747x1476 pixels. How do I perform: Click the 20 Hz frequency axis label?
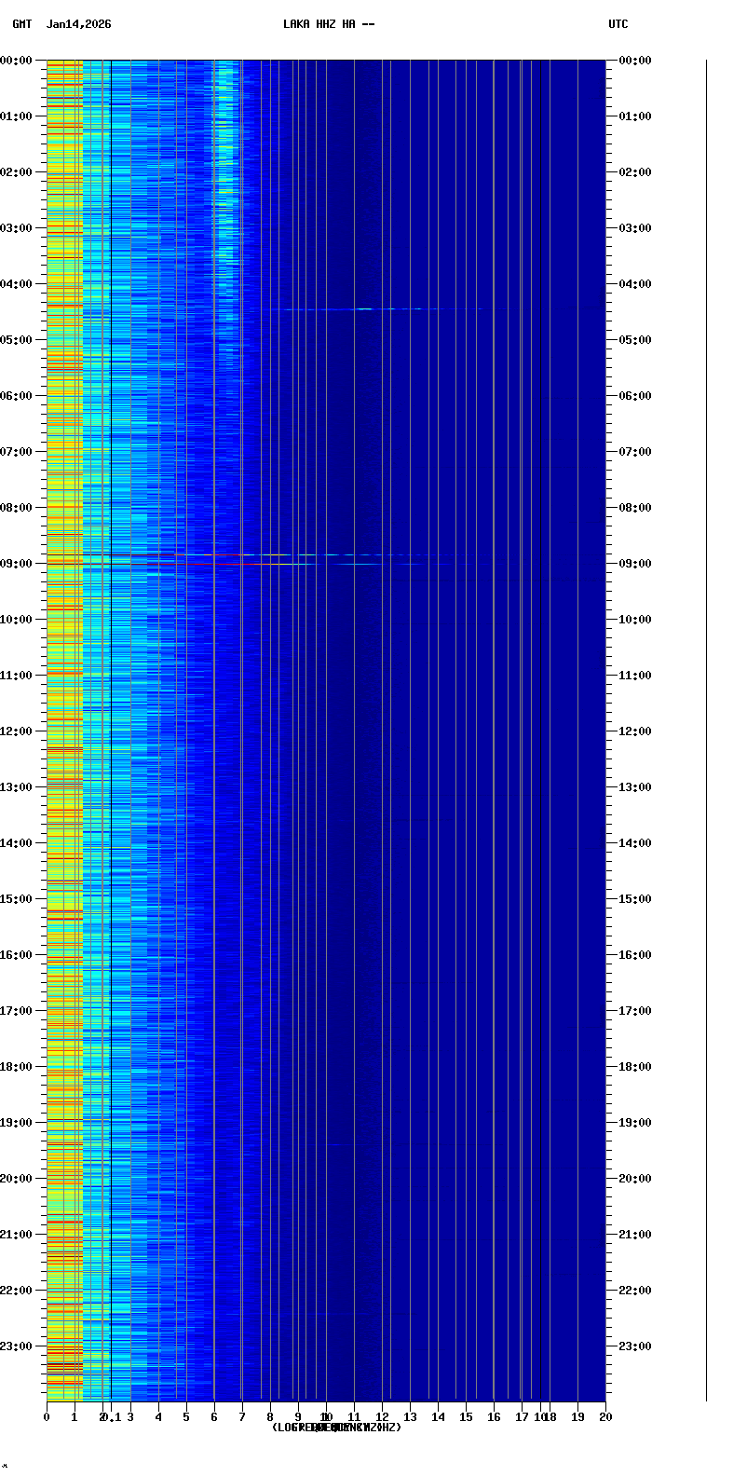point(605,1417)
